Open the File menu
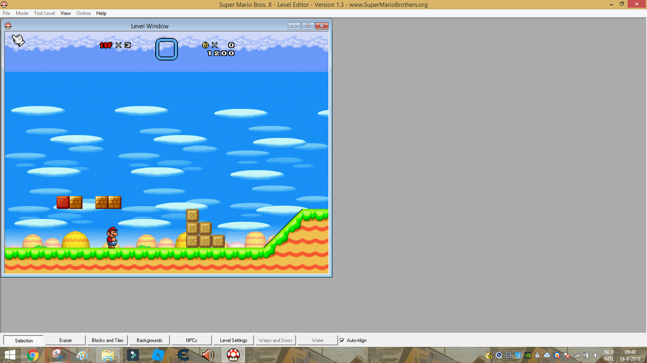647x363 pixels. tap(7, 13)
